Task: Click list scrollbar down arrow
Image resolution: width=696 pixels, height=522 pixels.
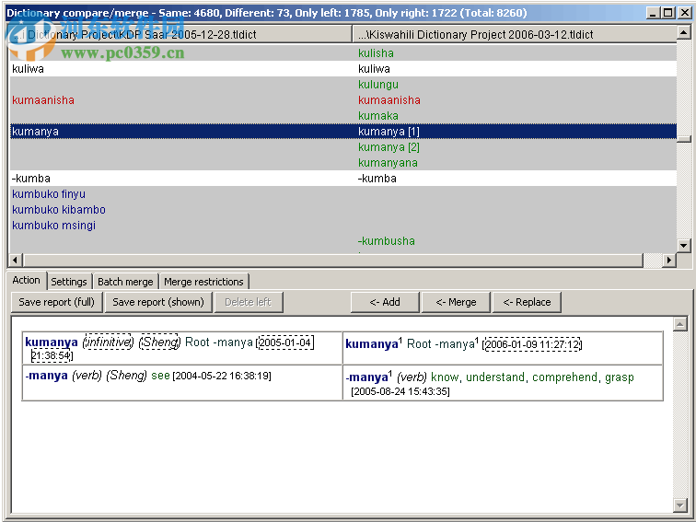Action: [x=683, y=245]
